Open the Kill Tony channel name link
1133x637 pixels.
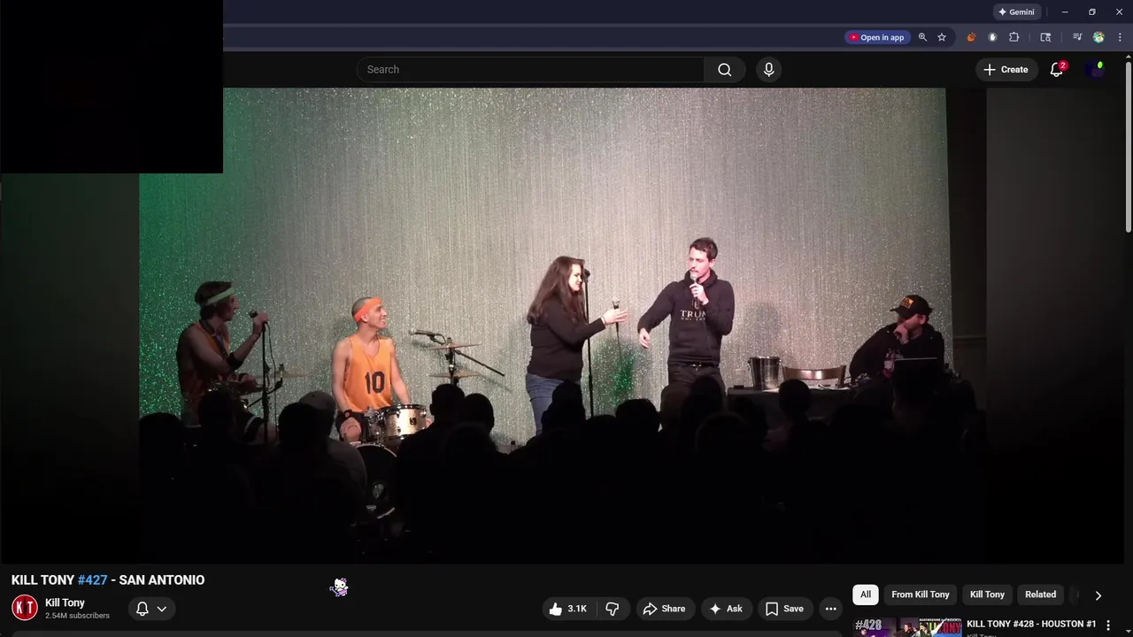65,602
